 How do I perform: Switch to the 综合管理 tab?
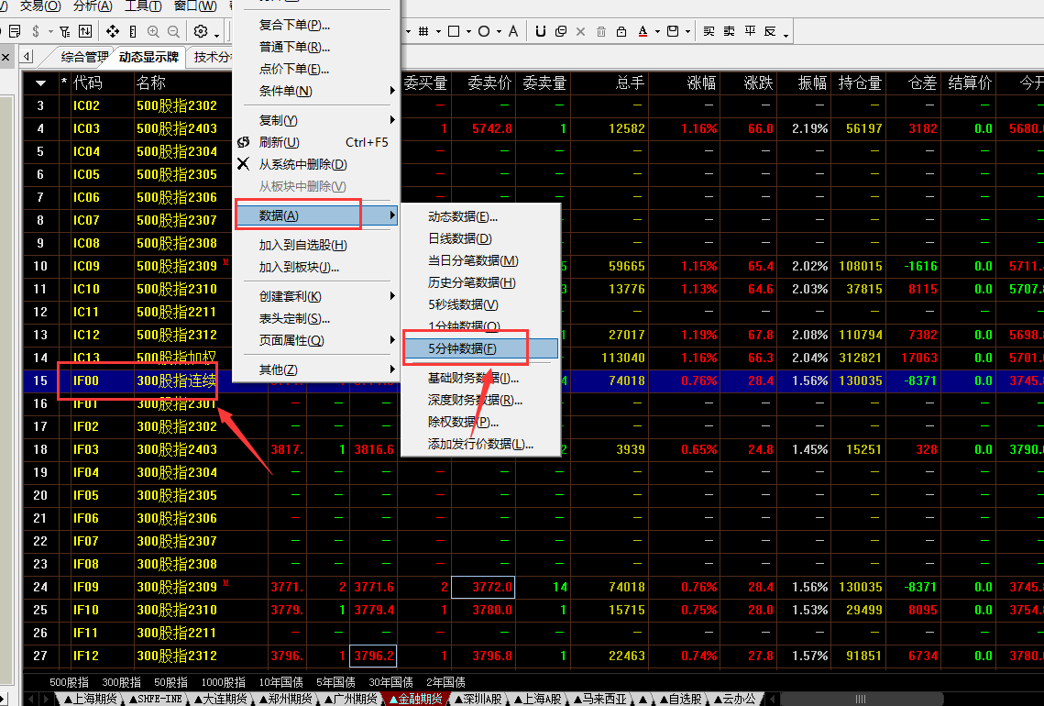pos(84,57)
